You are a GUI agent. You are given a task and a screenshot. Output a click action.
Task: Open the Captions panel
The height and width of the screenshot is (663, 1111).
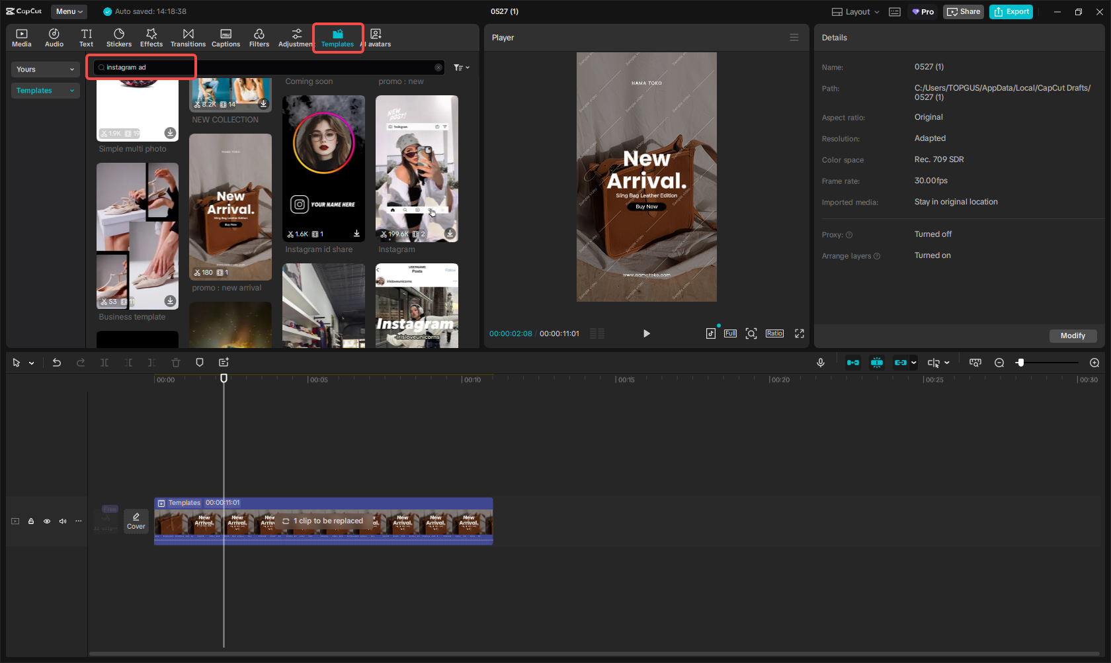click(226, 36)
